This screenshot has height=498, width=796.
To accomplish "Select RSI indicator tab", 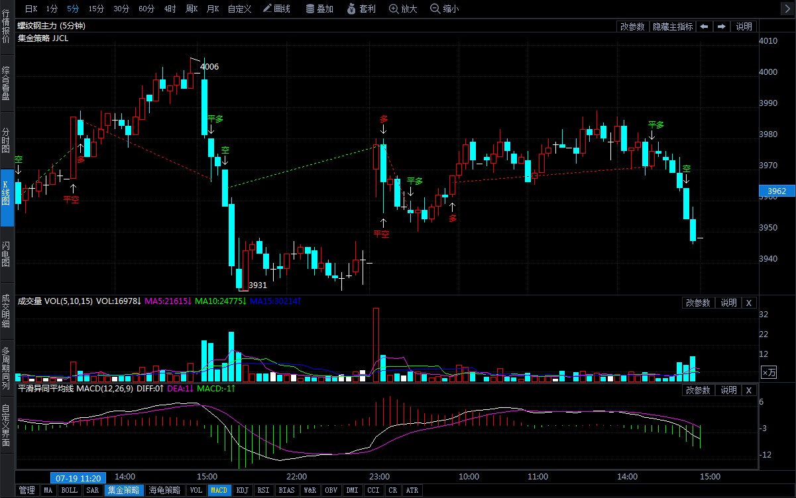I will point(264,491).
